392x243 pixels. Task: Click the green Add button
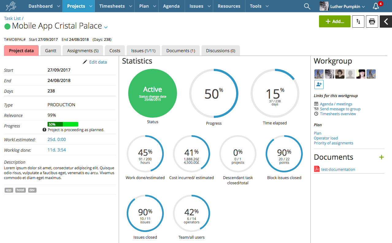pos(334,22)
